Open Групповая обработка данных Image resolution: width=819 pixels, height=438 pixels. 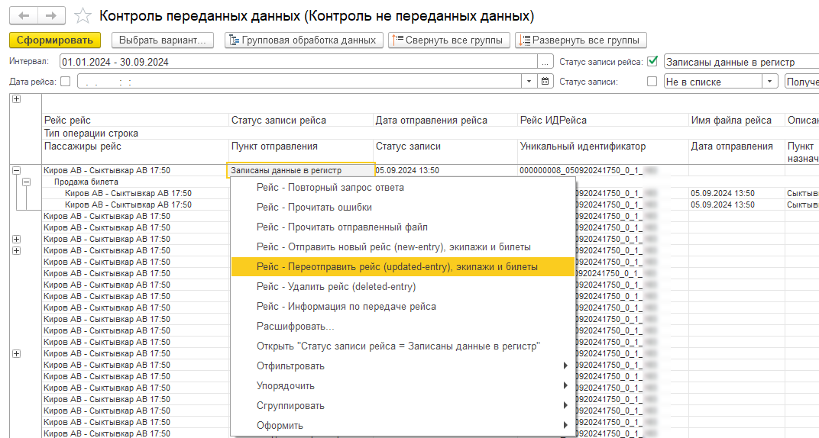[304, 40]
